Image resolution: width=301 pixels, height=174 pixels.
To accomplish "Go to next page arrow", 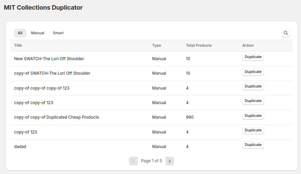I will point(170,161).
